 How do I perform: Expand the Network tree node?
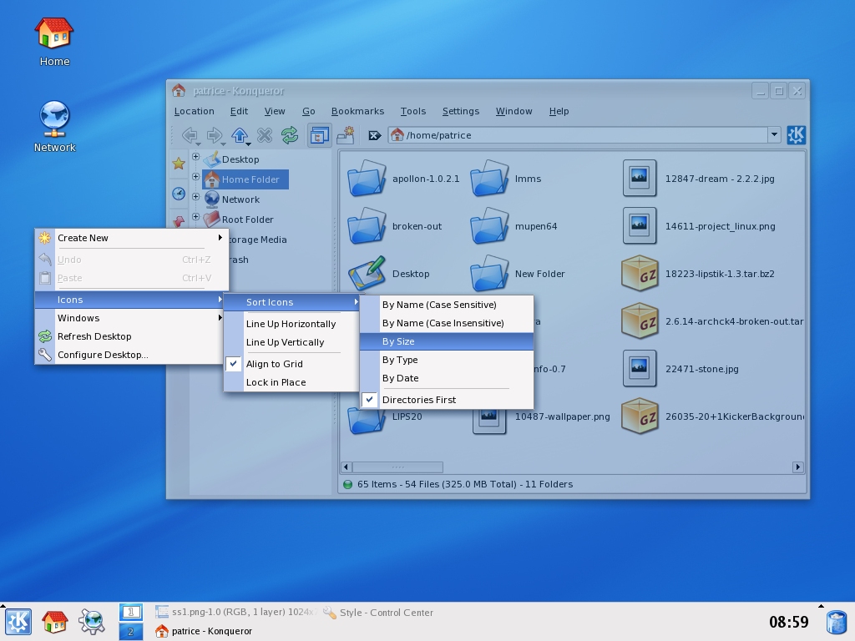pos(195,197)
